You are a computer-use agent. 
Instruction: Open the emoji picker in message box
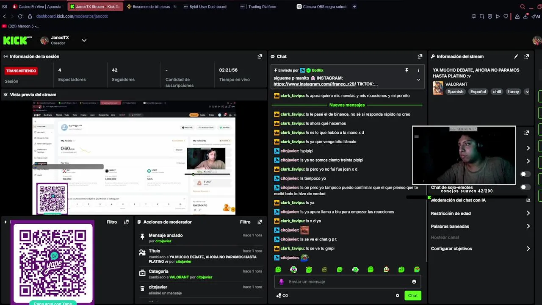tap(414, 282)
